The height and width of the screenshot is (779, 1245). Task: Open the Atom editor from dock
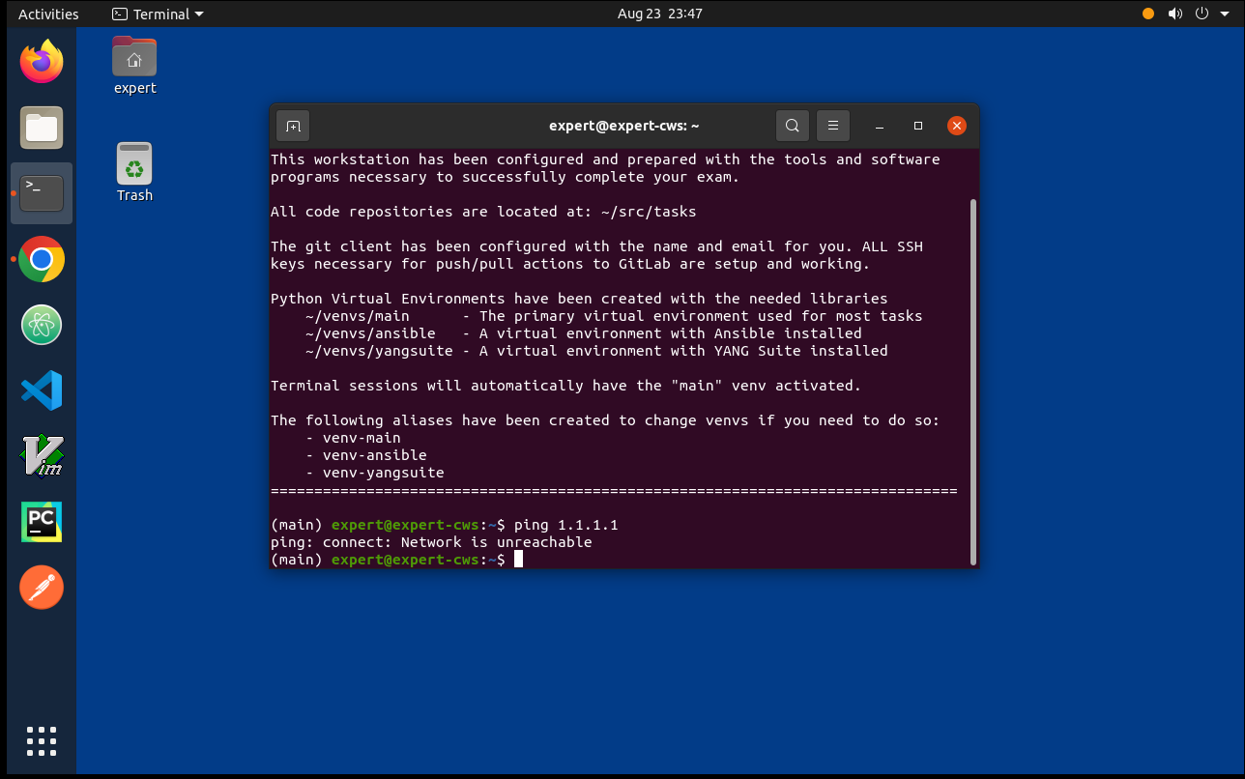(x=42, y=325)
